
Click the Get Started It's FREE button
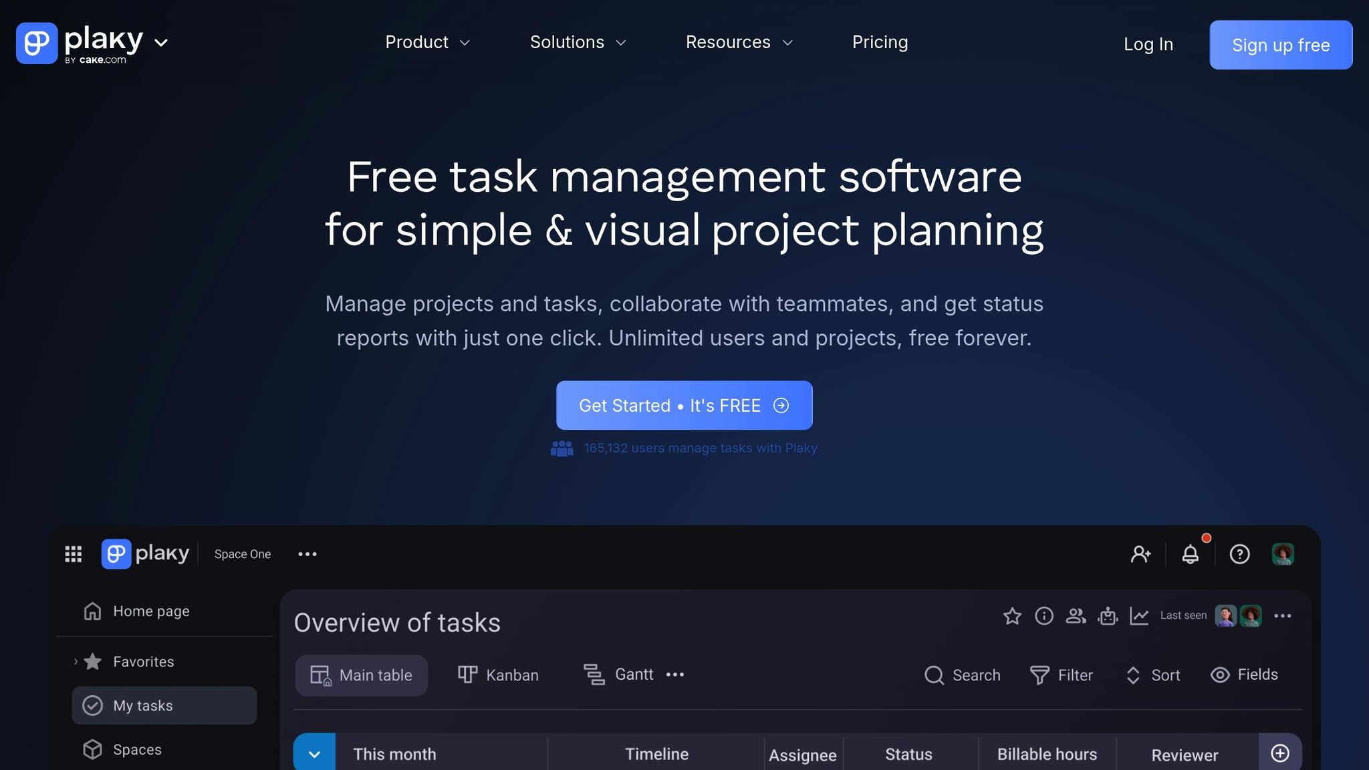click(684, 406)
